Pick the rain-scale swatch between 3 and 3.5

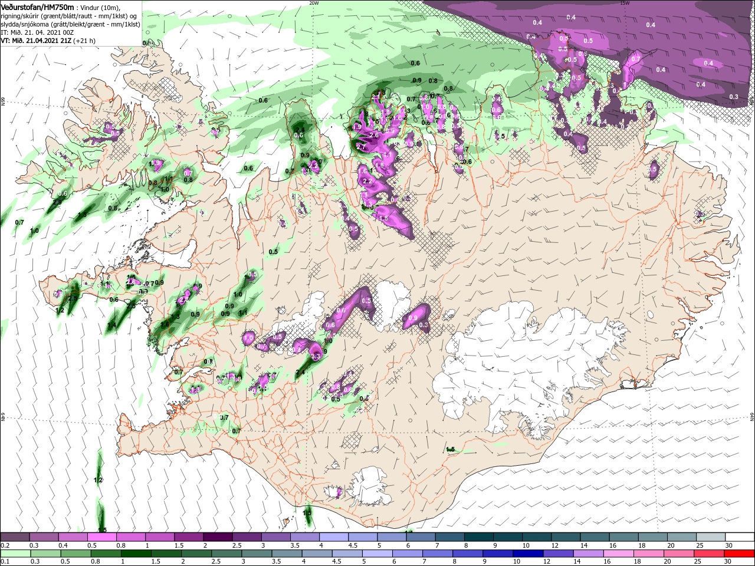click(257, 554)
